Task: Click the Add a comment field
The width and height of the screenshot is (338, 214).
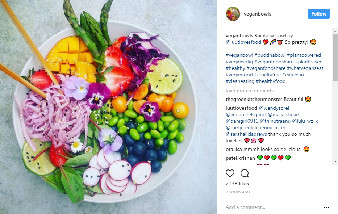Action: pos(274,207)
